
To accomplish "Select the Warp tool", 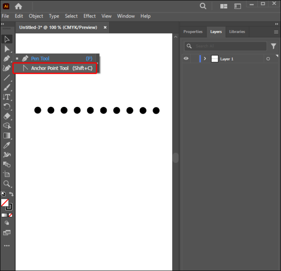I will pyautogui.click(x=7, y=155).
